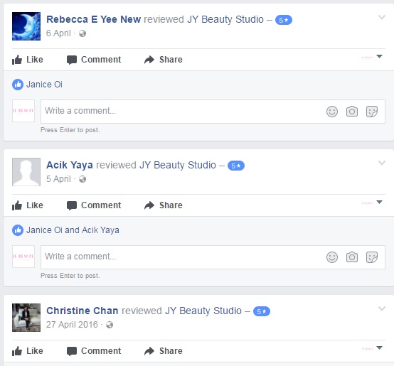Open identity selector dropdown on Acik Yaya's review
This screenshot has width=394, height=366.
click(x=372, y=203)
